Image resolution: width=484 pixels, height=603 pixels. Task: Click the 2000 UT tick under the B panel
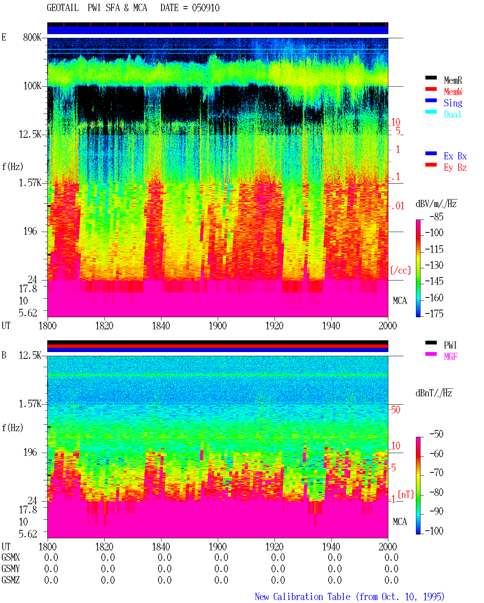click(388, 547)
